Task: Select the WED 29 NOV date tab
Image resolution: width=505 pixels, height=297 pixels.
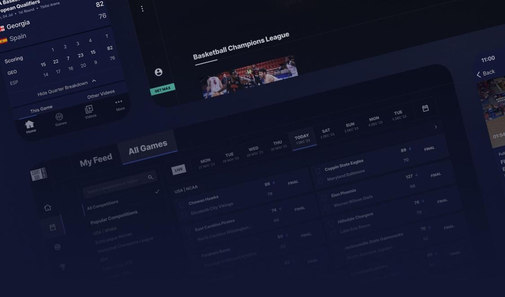Action: [x=255, y=151]
